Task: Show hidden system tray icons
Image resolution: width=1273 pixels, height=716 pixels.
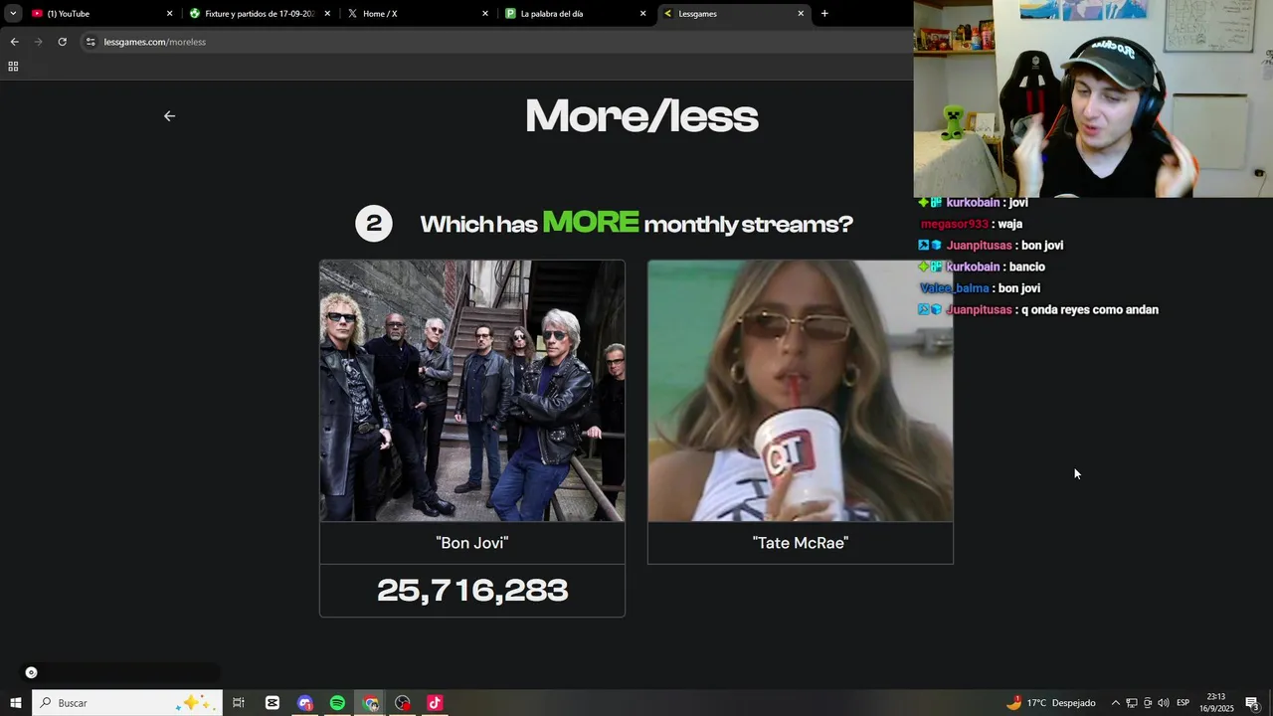Action: (1115, 703)
